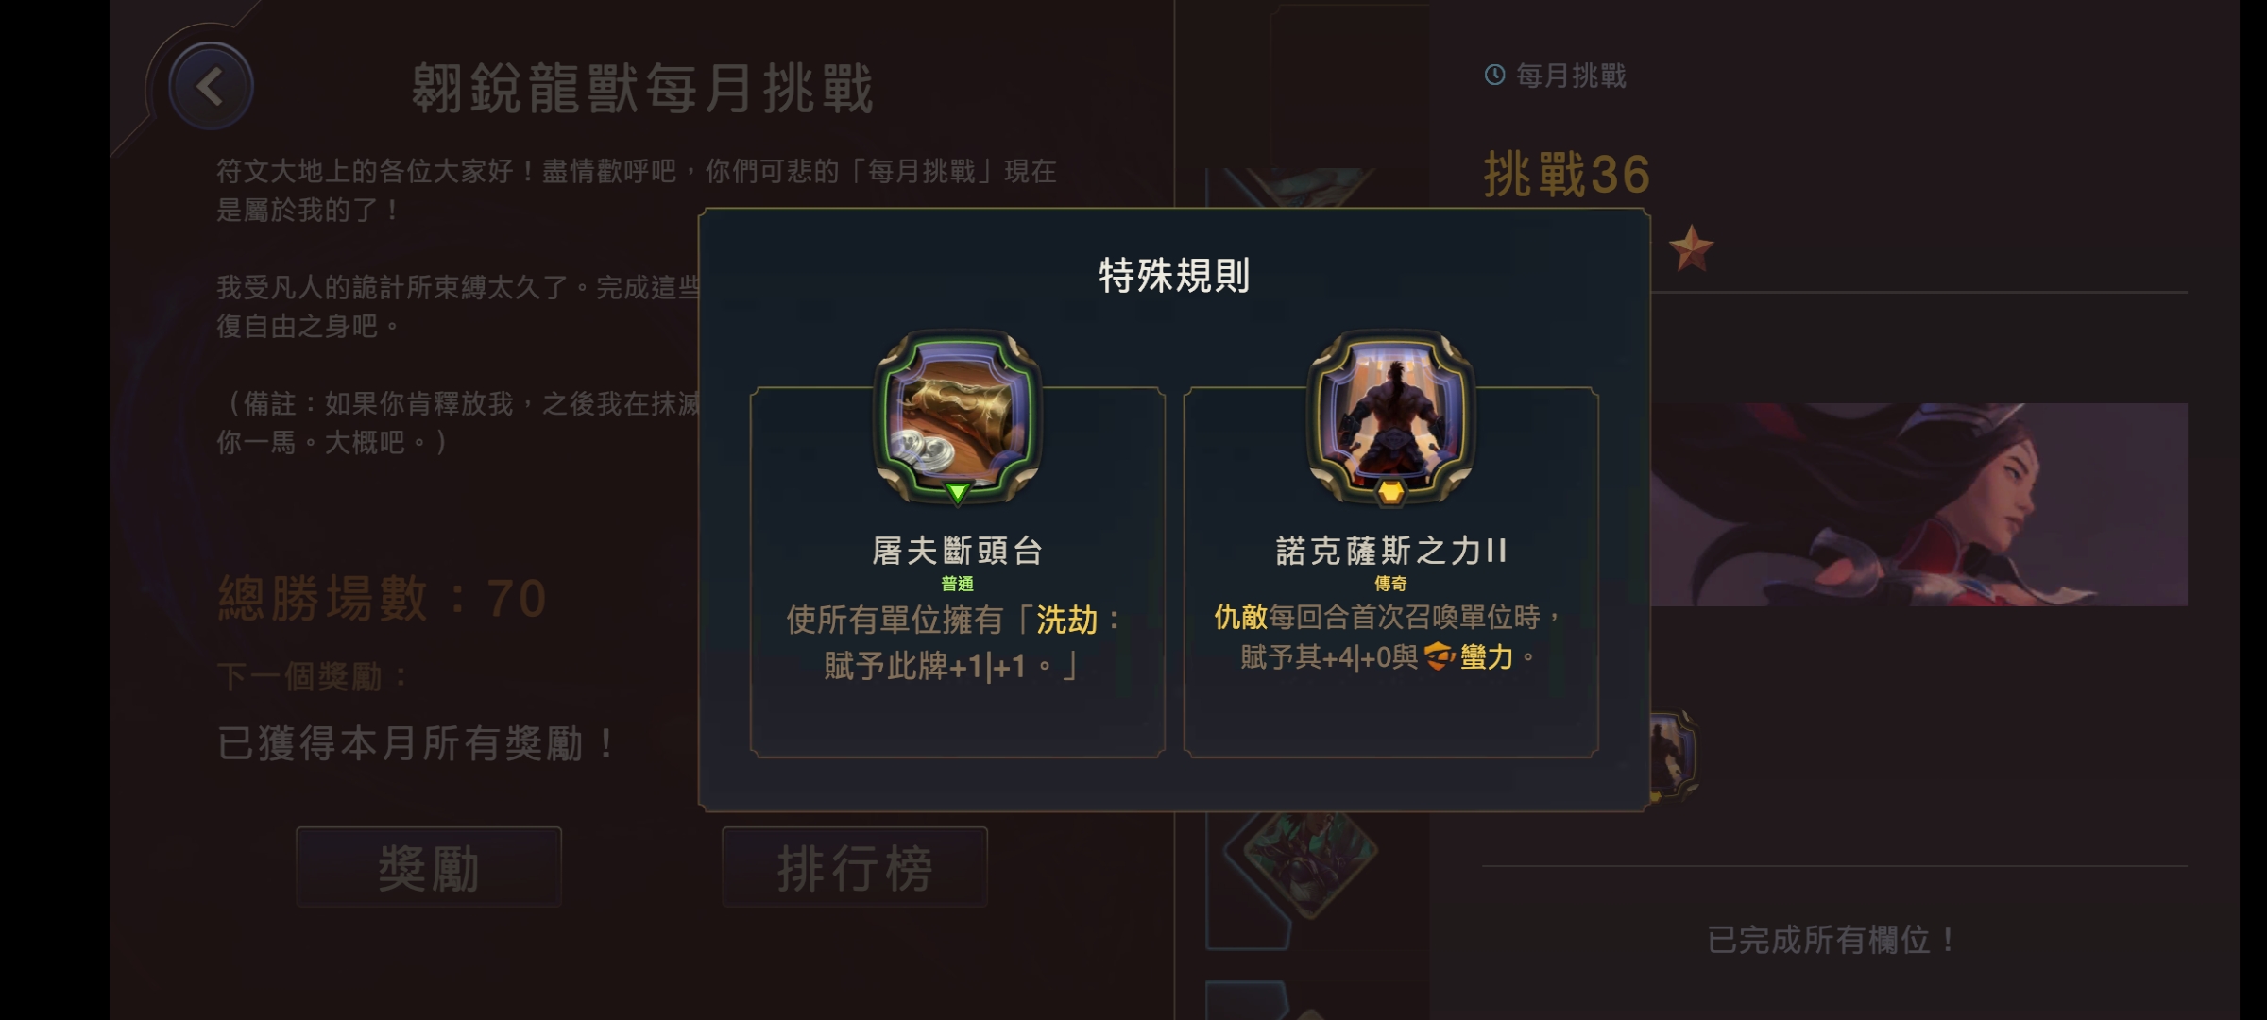Tap the 總勝場數：70 counter
The height and width of the screenshot is (1020, 2267).
pyautogui.click(x=383, y=599)
